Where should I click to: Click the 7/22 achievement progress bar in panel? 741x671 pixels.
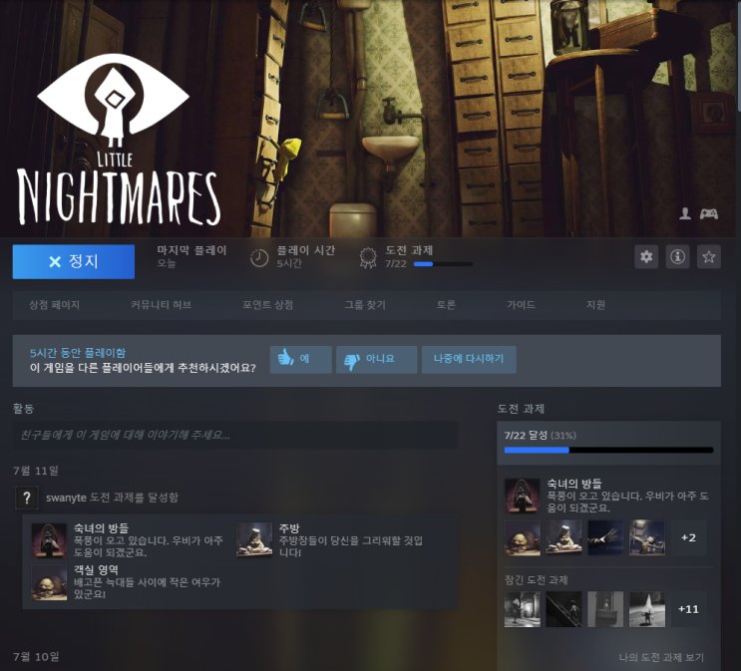click(x=608, y=451)
